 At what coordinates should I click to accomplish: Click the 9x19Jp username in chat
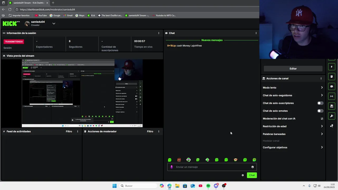[171, 46]
